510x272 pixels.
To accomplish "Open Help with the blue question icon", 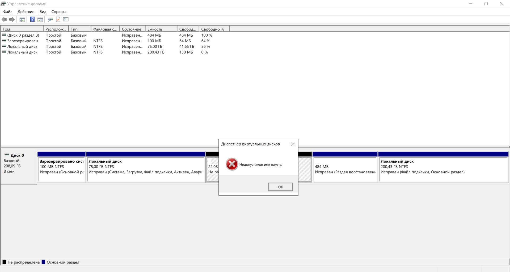I will click(32, 19).
